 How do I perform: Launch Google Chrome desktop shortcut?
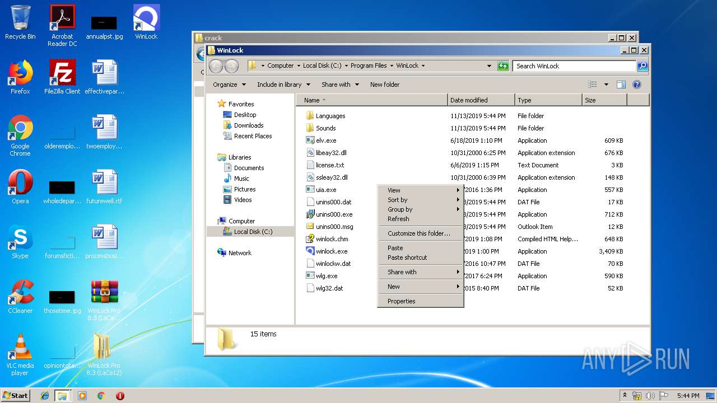[x=20, y=135]
